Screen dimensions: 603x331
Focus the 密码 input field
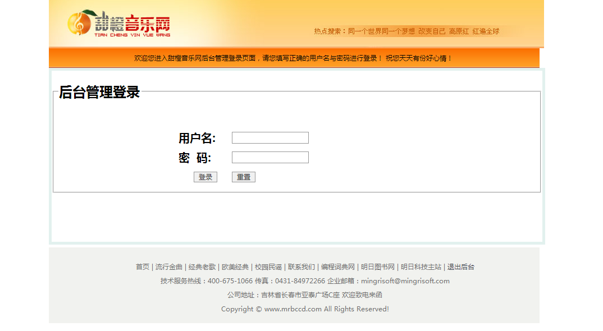tap(270, 157)
